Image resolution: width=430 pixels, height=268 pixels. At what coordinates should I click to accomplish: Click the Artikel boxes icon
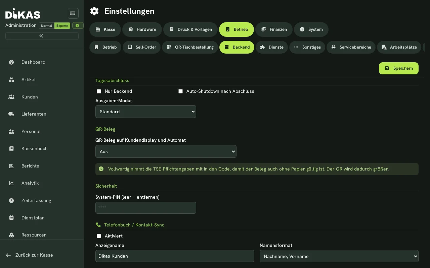[x=11, y=80]
